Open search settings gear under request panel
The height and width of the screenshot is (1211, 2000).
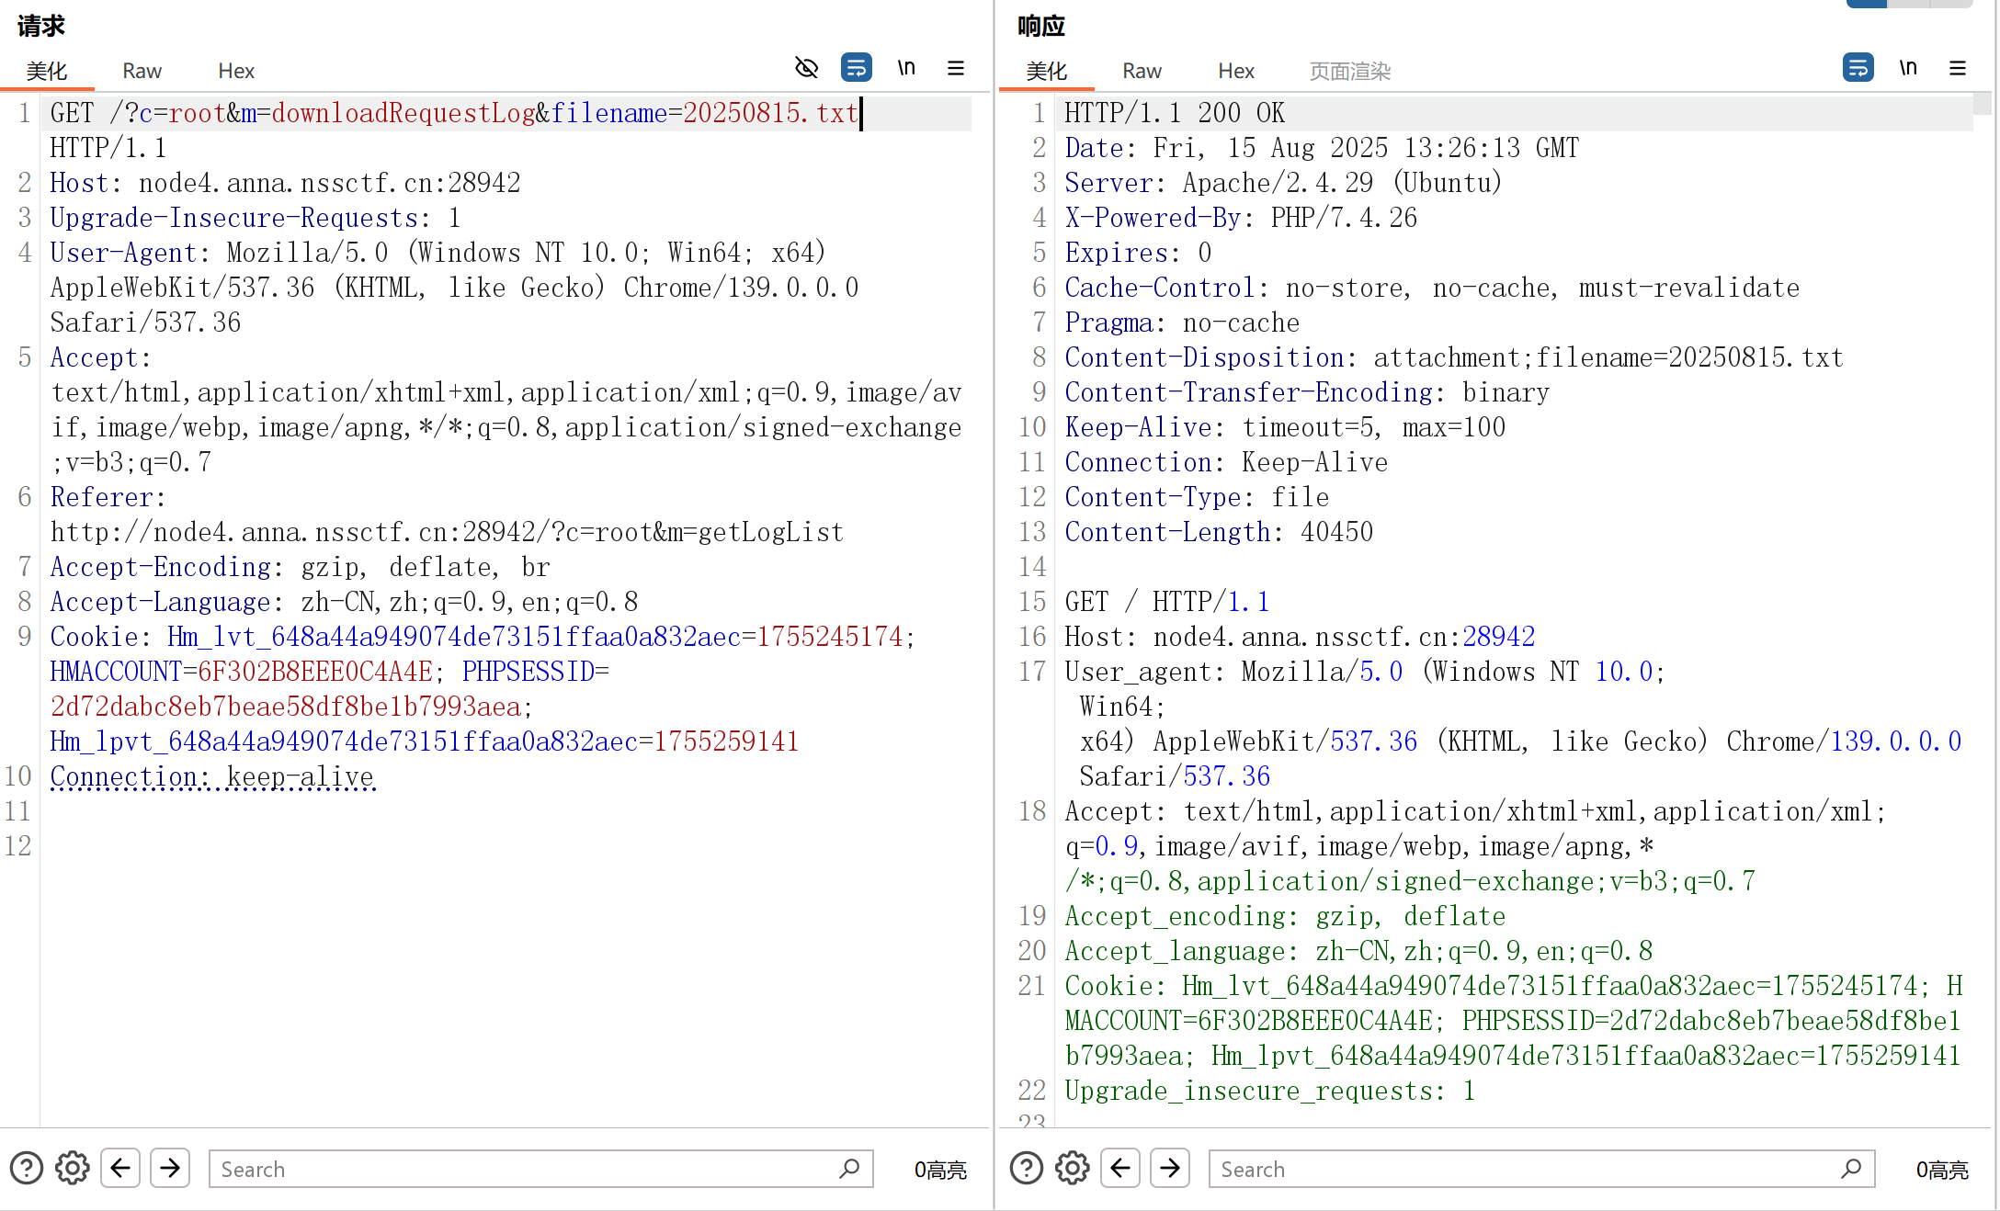point(73,1169)
